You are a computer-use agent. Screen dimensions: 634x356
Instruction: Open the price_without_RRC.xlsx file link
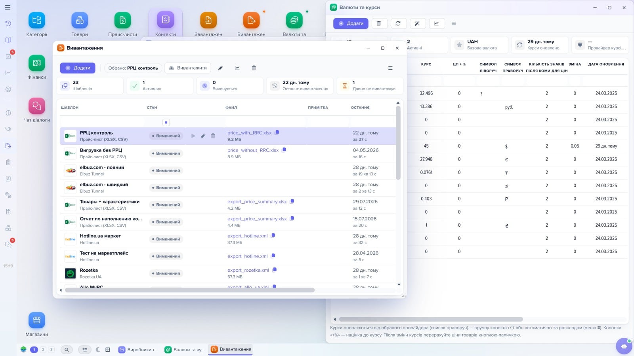253,150
